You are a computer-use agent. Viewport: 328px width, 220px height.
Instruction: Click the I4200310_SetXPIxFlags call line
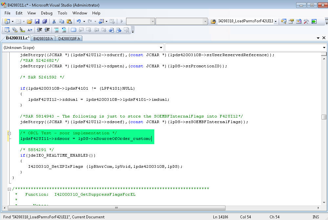click(105, 167)
